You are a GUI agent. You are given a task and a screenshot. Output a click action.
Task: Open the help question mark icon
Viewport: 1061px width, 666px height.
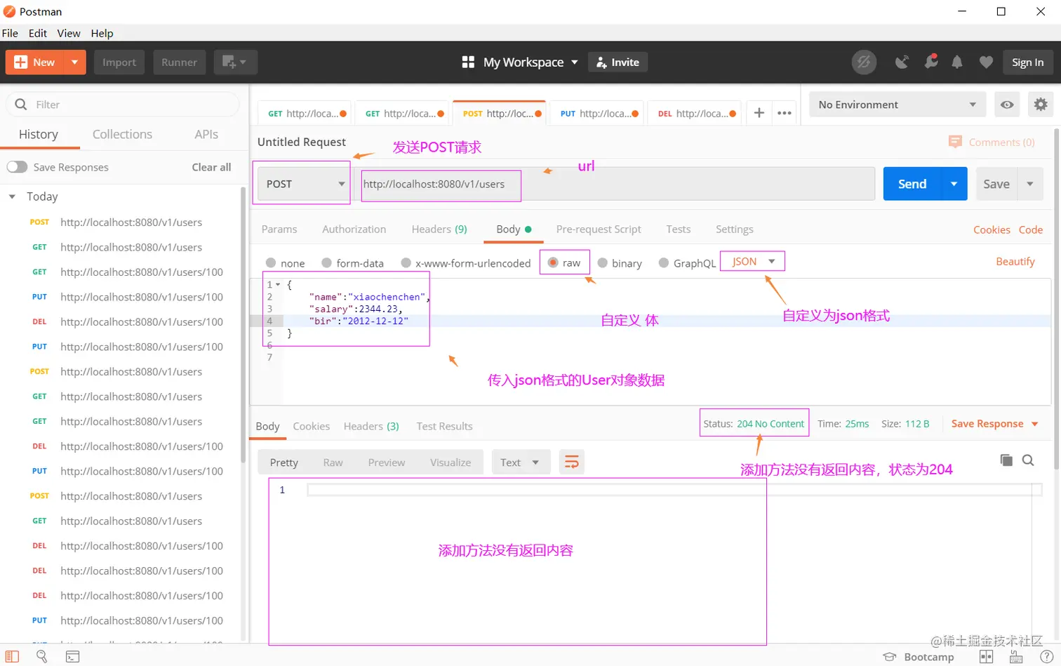point(1046,657)
